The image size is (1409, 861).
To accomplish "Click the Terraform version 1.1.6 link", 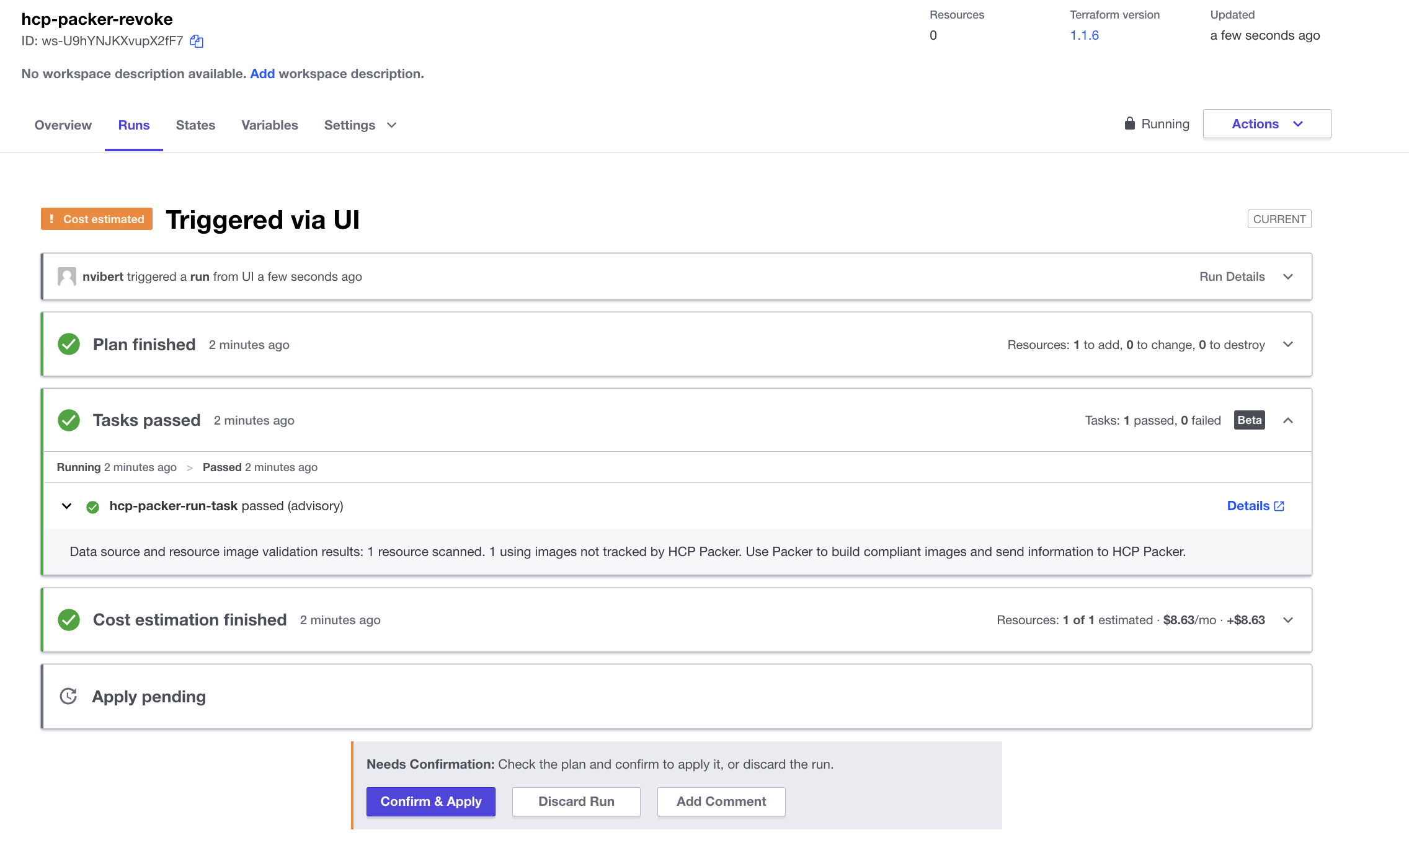I will click(1084, 35).
